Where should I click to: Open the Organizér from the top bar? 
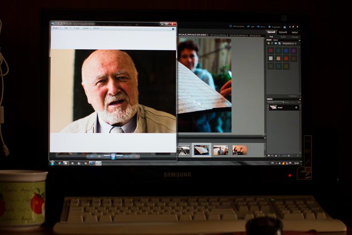point(274,27)
